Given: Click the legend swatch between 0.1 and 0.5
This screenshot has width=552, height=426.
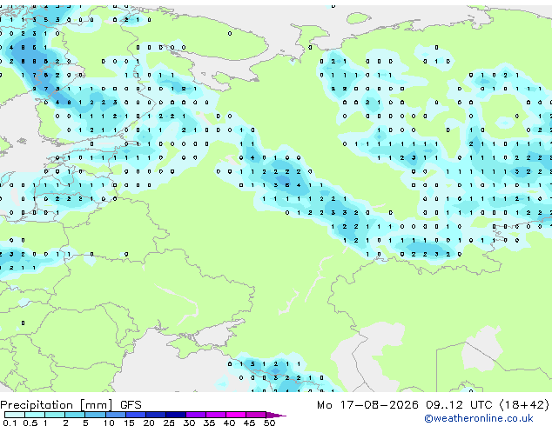Looking at the screenshot, I should click(15, 415).
